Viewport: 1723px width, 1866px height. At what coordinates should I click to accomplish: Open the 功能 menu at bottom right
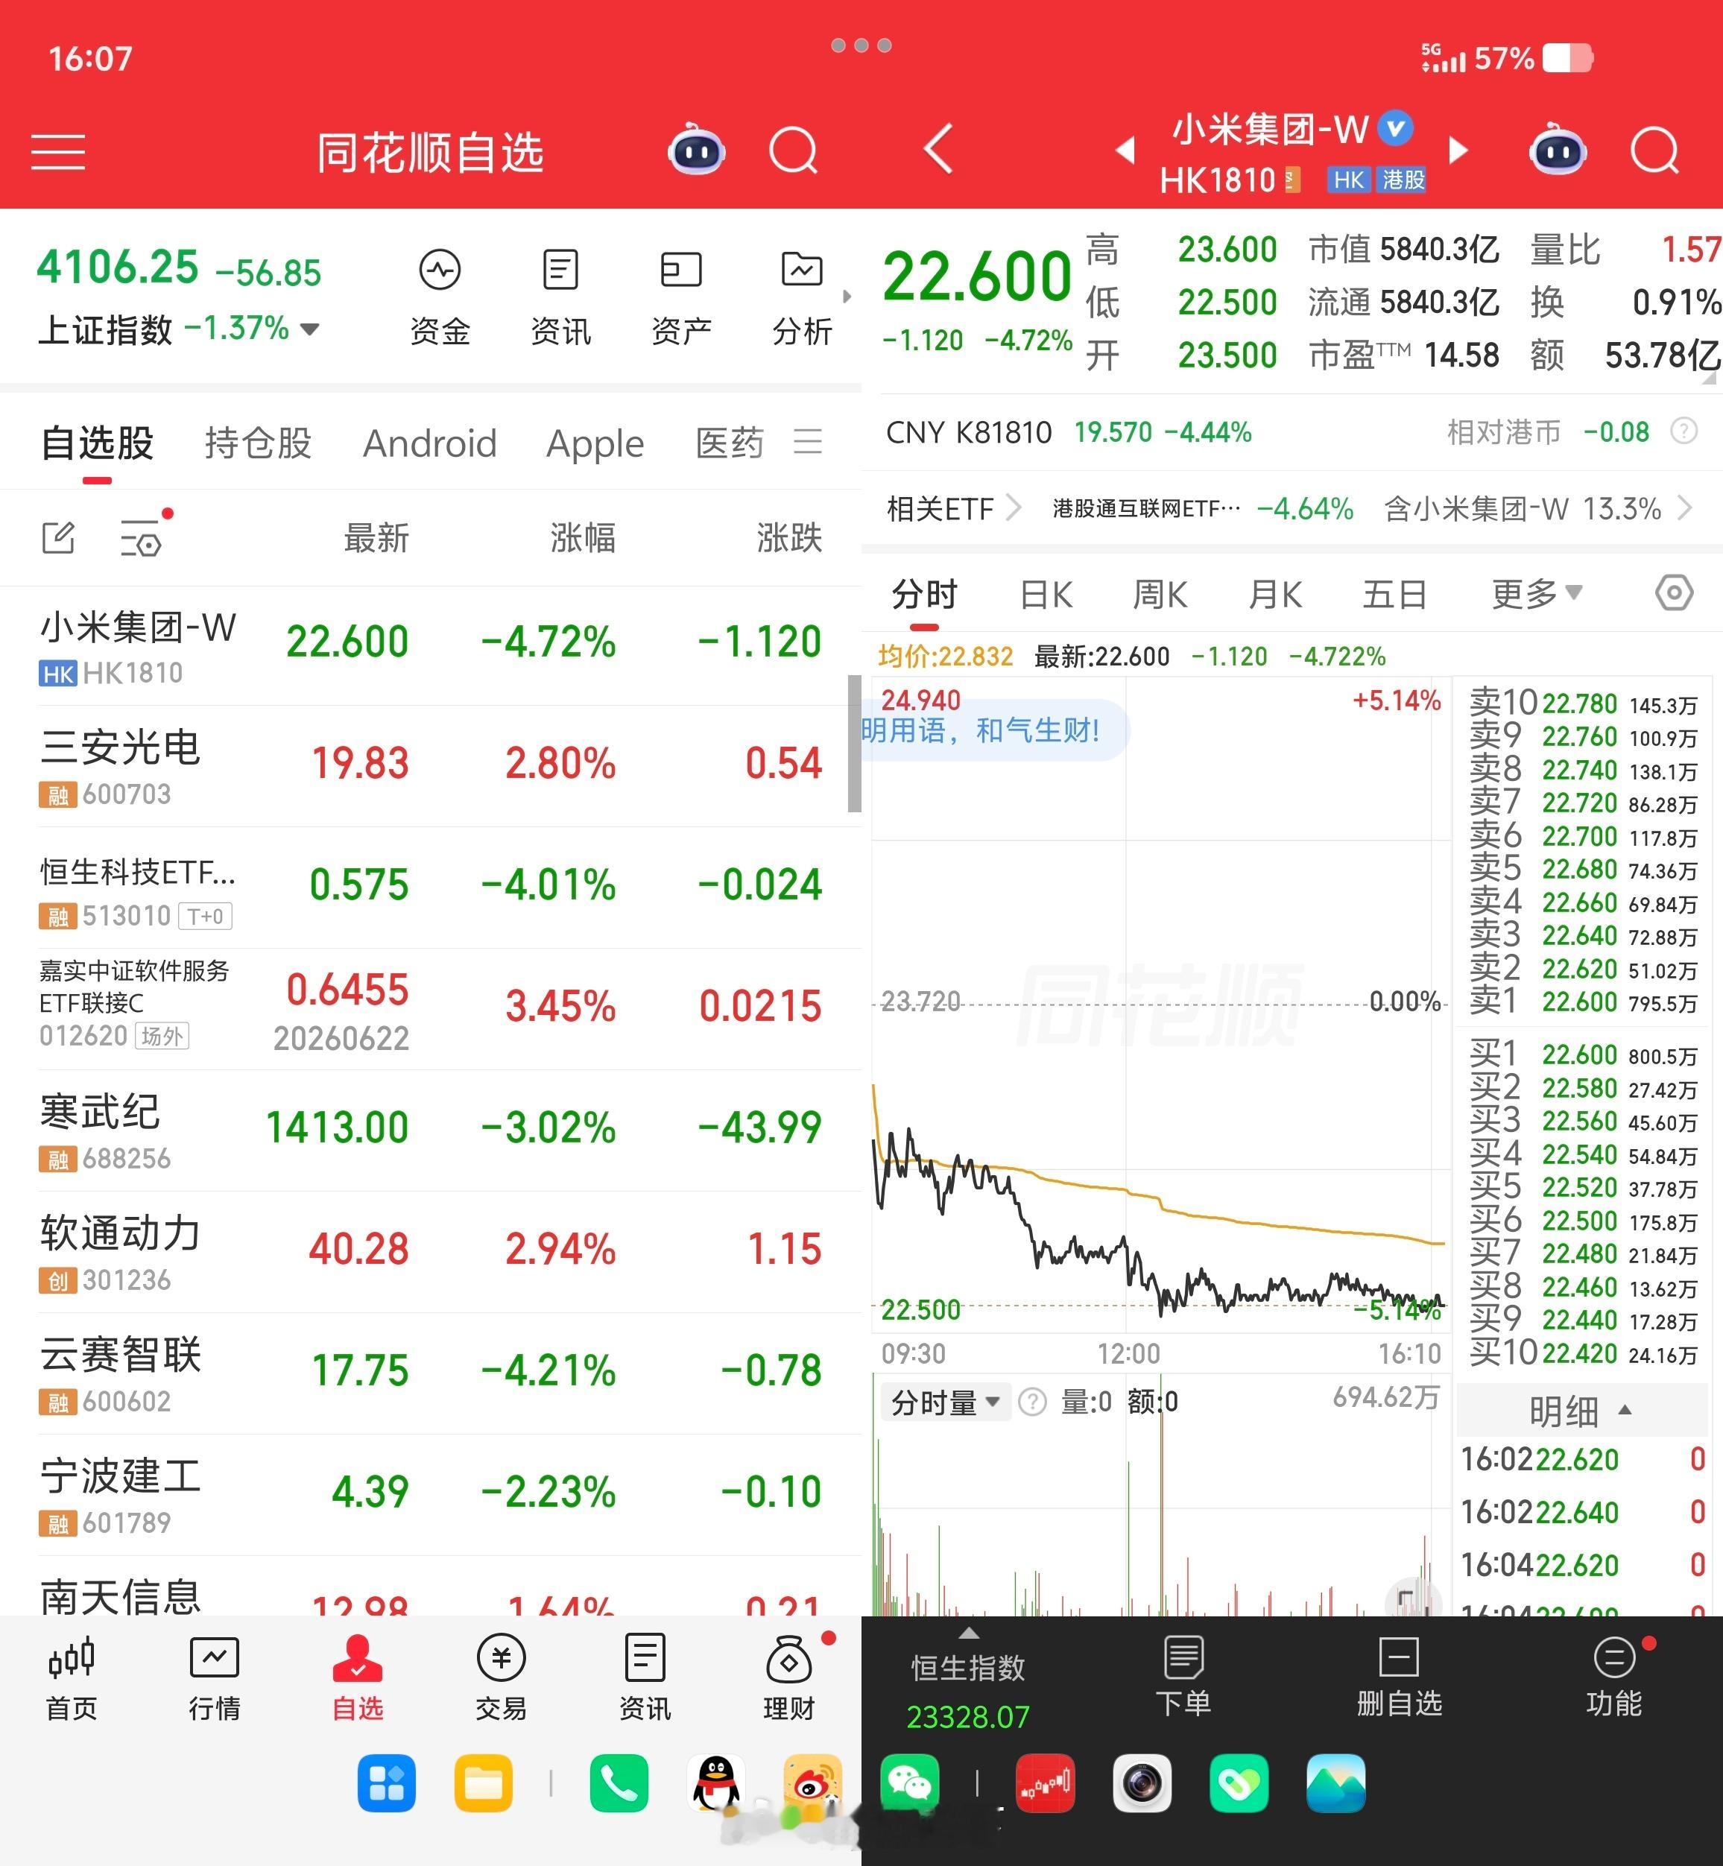pos(1614,1677)
